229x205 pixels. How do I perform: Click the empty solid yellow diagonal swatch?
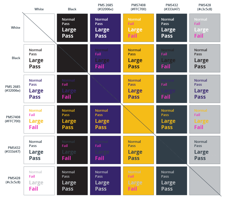138,119
